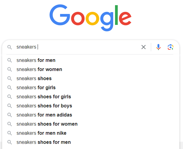The image size is (183, 149).
Task: Click magnifier icon in search box
Action: point(10,47)
